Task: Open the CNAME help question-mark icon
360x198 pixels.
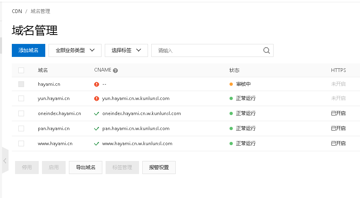Action: 115,70
